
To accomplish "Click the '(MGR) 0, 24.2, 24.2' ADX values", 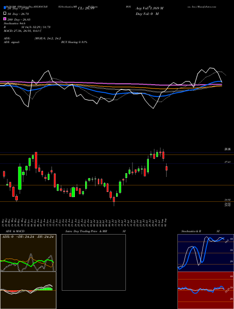I will tap(48, 38).
